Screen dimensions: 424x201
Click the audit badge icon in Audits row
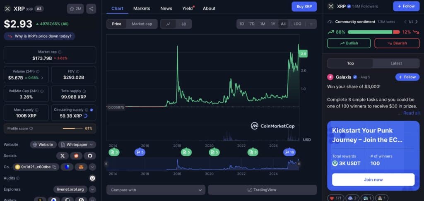pos(92,178)
